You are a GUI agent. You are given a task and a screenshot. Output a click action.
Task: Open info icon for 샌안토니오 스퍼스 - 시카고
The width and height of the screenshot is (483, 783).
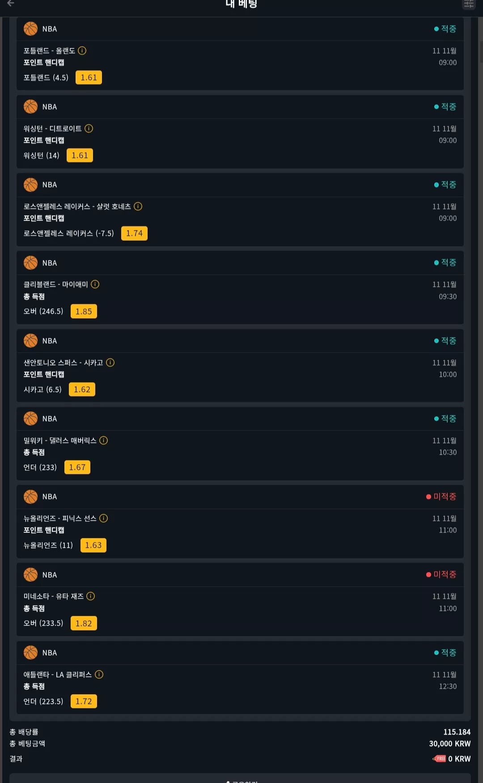click(110, 362)
